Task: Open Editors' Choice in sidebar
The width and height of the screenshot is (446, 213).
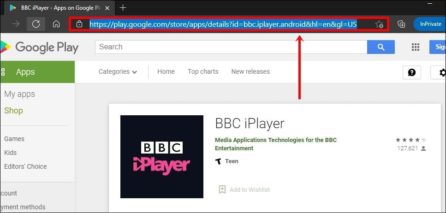Action: click(25, 166)
